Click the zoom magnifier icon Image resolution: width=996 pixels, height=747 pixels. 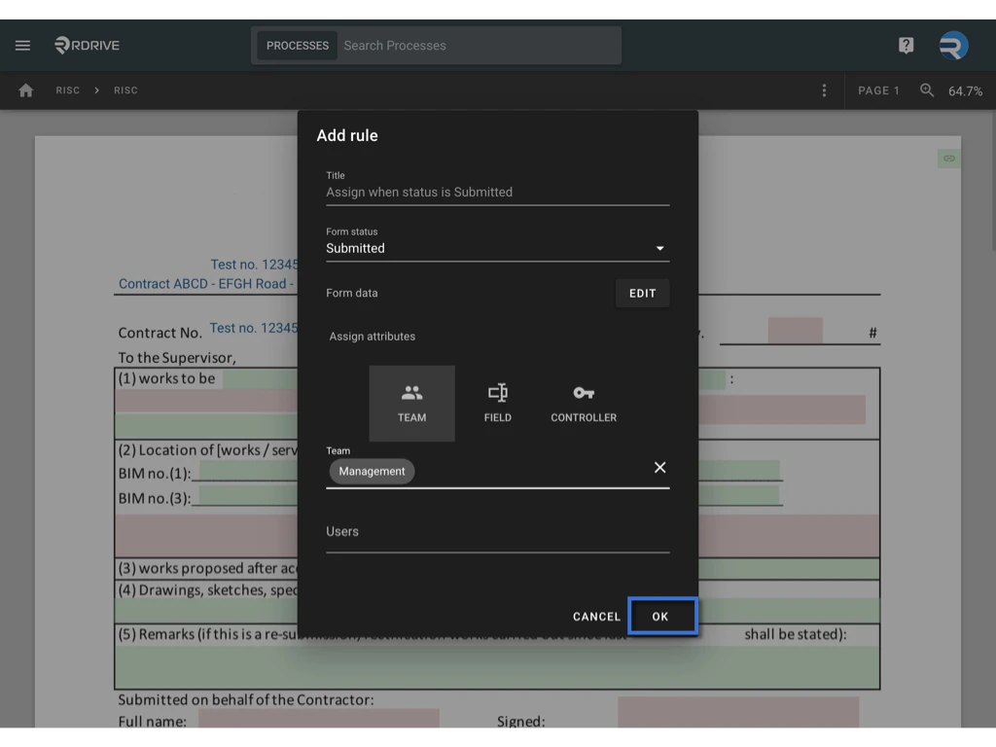pos(926,89)
